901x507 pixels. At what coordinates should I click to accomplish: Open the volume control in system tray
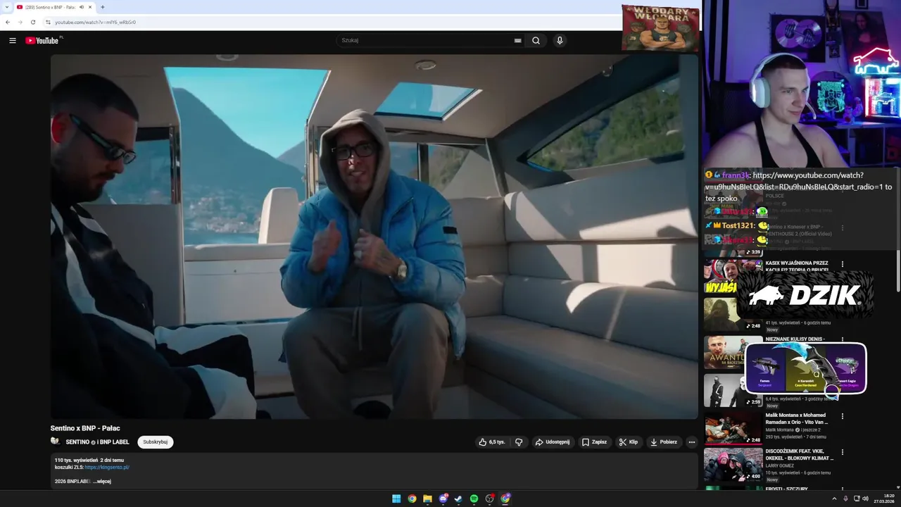[865, 499]
